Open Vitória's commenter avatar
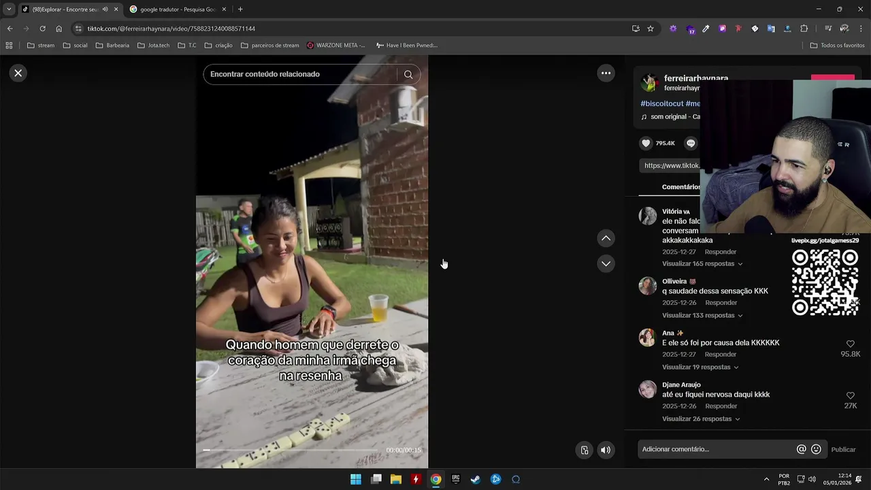Image resolution: width=871 pixels, height=490 pixels. pos(647,216)
